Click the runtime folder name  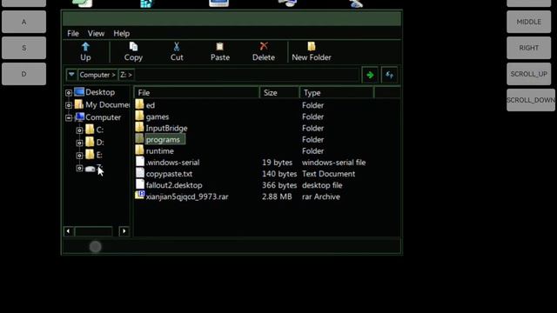coord(160,150)
